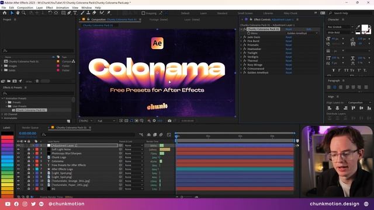Image resolution: width=374 pixels, height=210 pixels.
Task: Click the white fill color swatch in Character
Action: click(x=365, y=28)
